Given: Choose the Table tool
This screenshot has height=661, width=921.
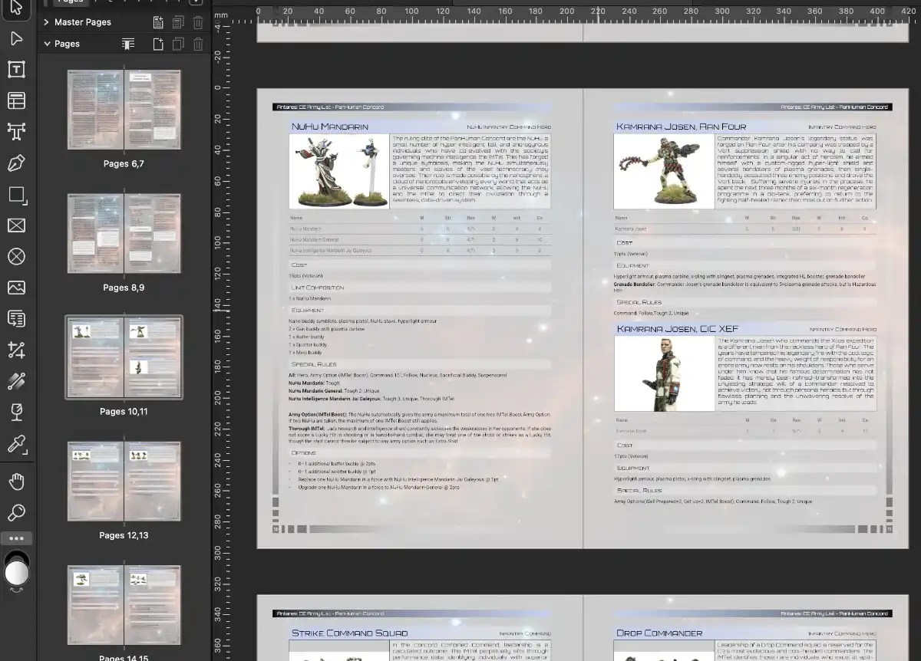Looking at the screenshot, I should pos(16,100).
